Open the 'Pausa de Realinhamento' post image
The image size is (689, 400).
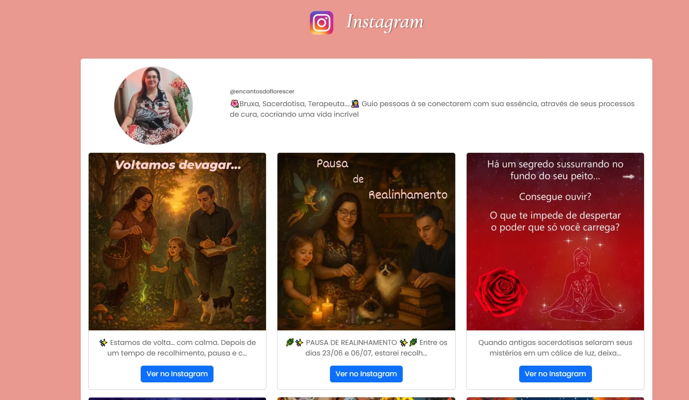366,241
